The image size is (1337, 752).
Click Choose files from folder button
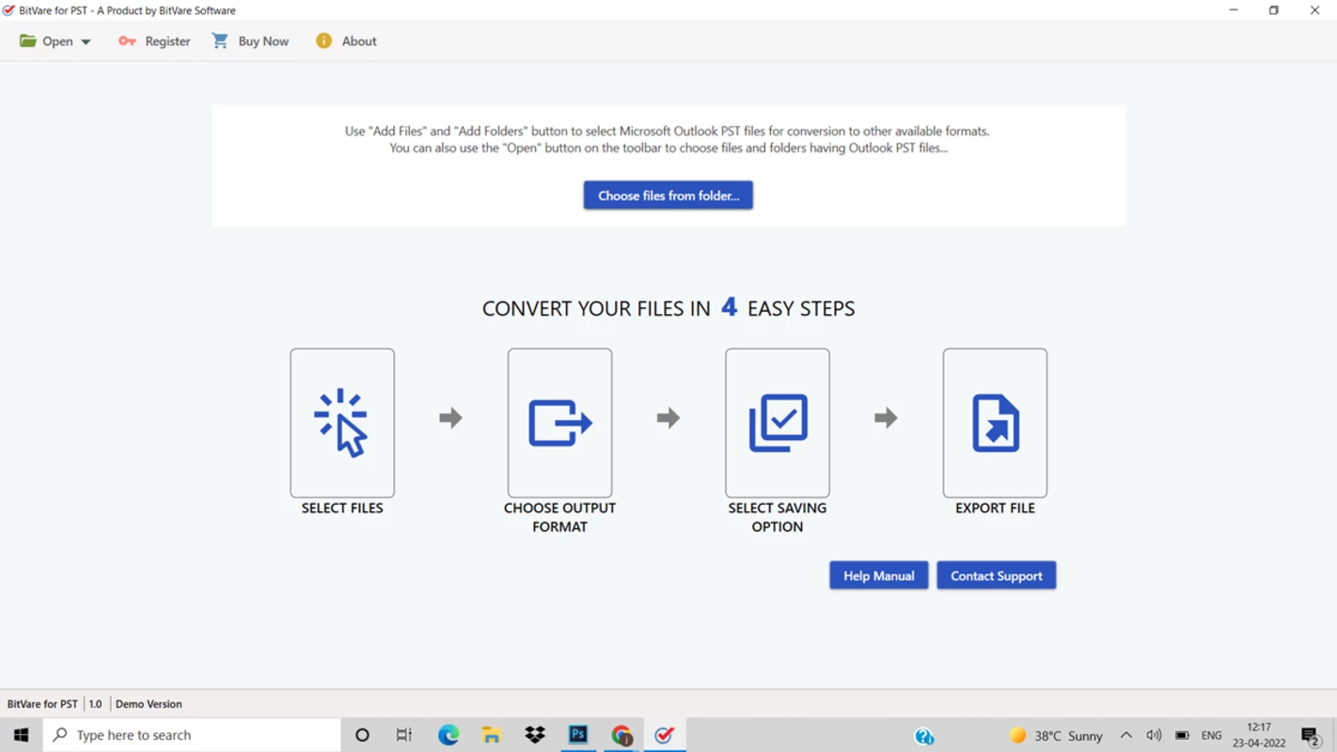click(668, 196)
